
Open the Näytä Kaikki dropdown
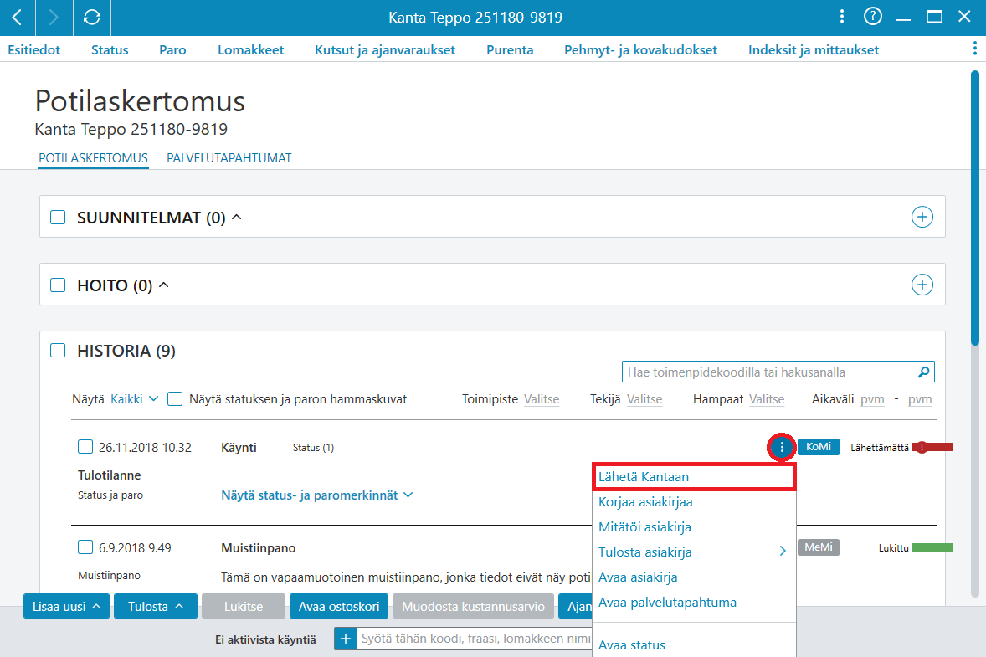pos(135,399)
